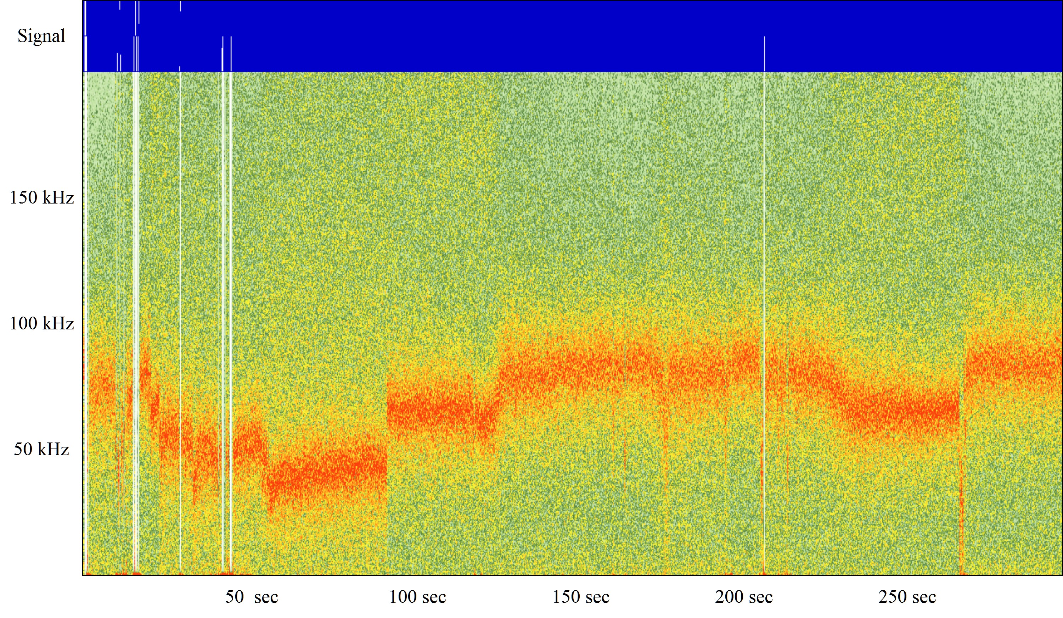Viewport: 1063px width, 618px height.
Task: Select the 200 sec time axis label
Action: pos(744,597)
